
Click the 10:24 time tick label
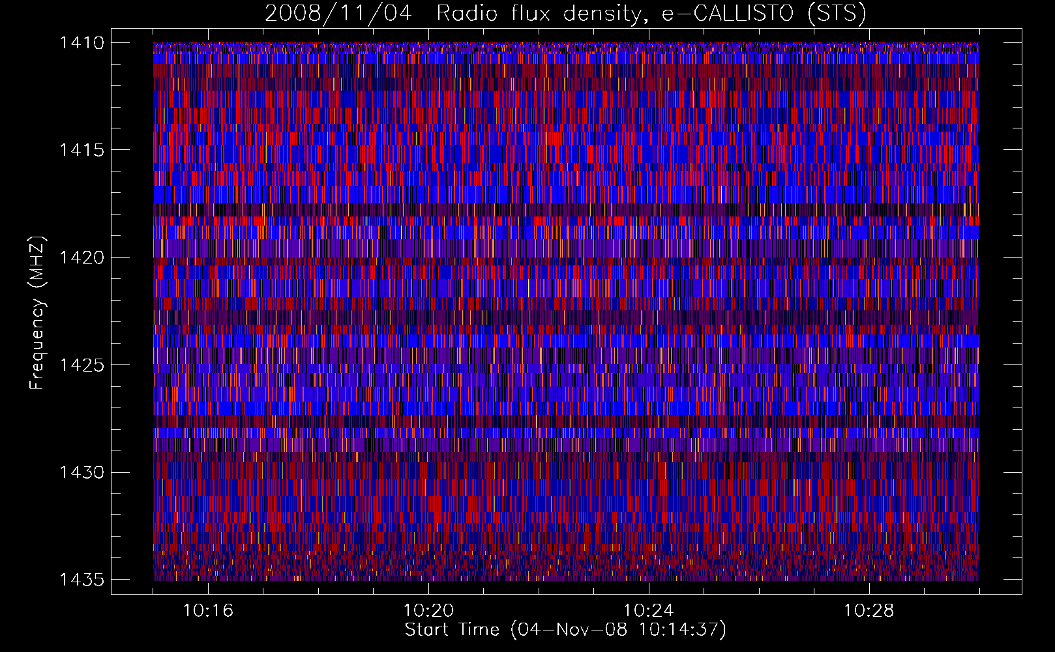649,611
